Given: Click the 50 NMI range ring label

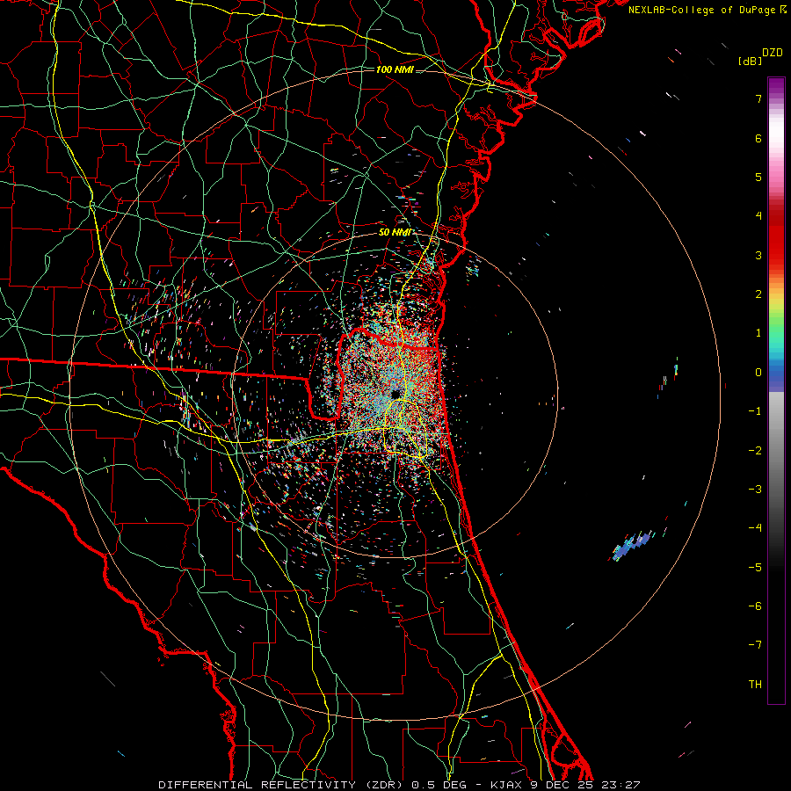Looking at the screenshot, I should click(395, 233).
